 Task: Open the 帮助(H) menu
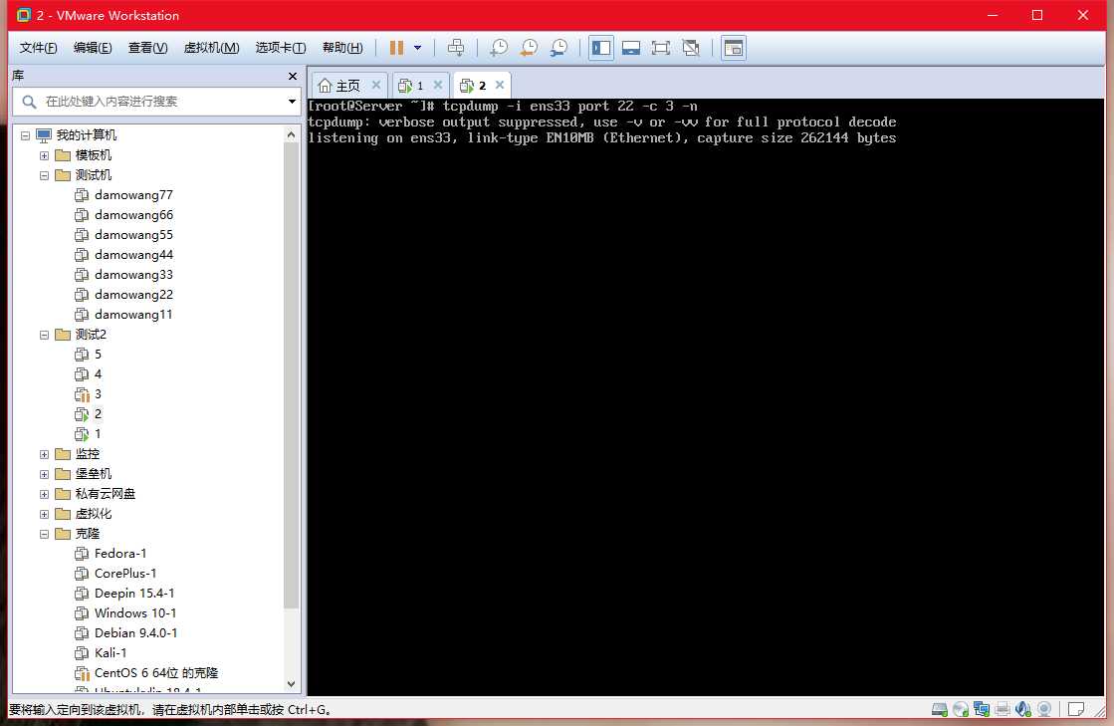coord(342,48)
